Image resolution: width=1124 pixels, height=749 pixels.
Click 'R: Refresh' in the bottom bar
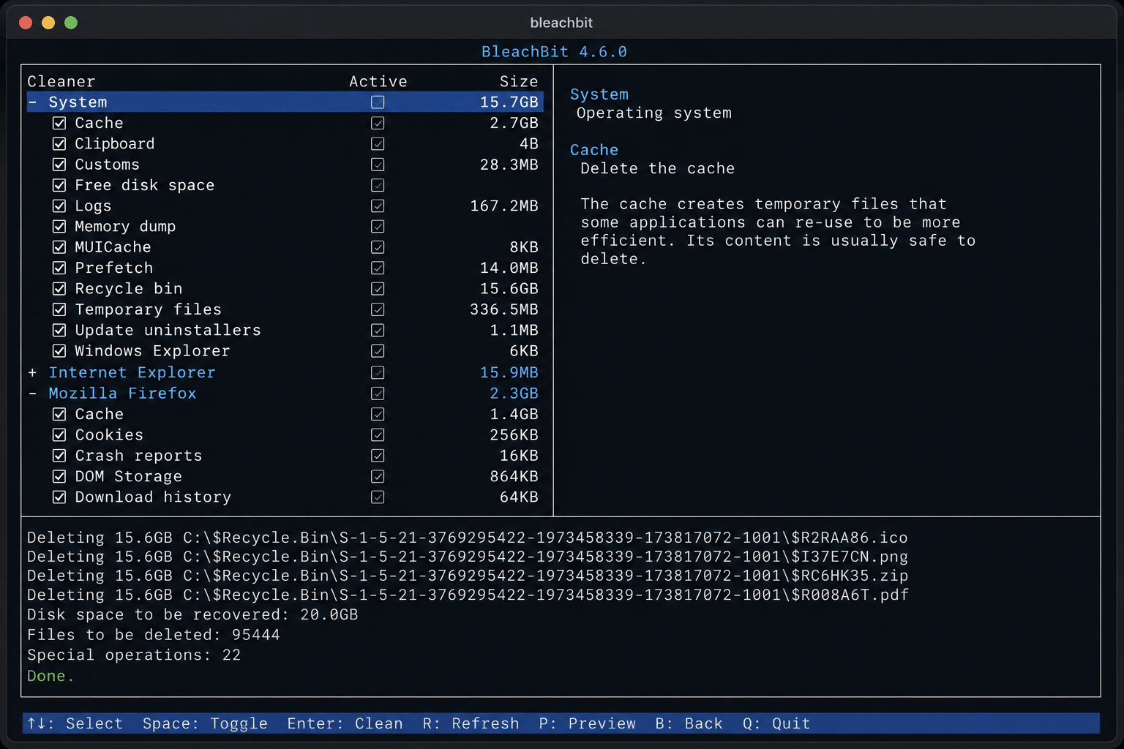pos(471,723)
